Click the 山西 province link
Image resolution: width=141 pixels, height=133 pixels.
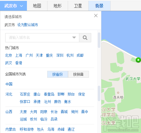coord(9,112)
